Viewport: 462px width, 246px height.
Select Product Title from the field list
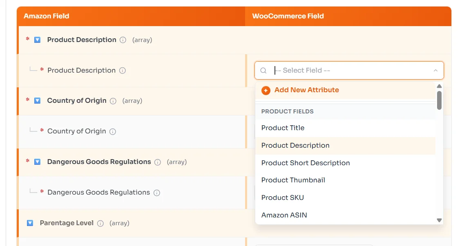click(x=283, y=128)
